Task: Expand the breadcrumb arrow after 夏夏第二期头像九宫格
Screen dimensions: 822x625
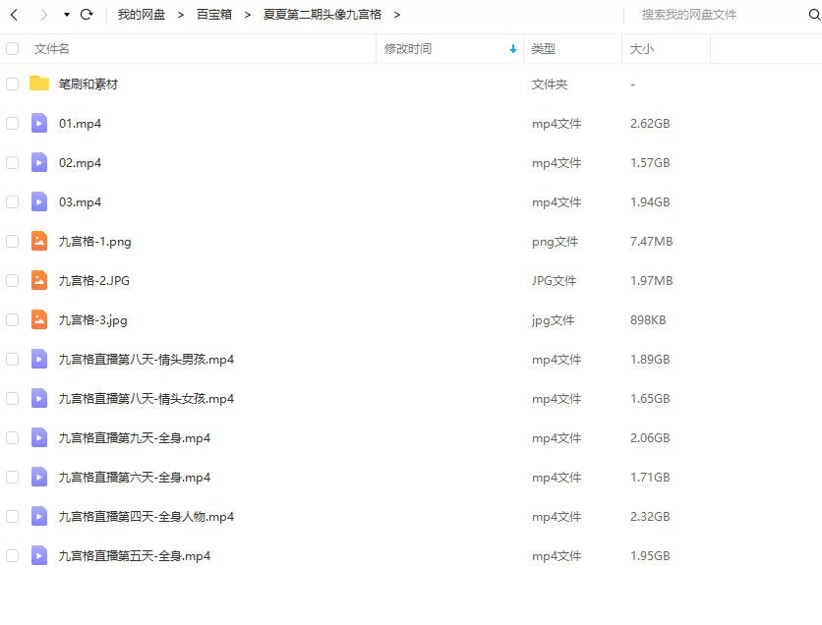Action: [396, 15]
